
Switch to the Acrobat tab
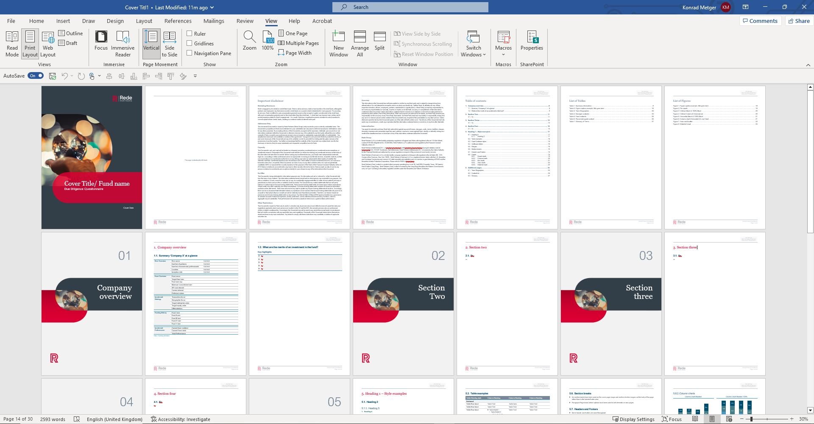coord(322,21)
